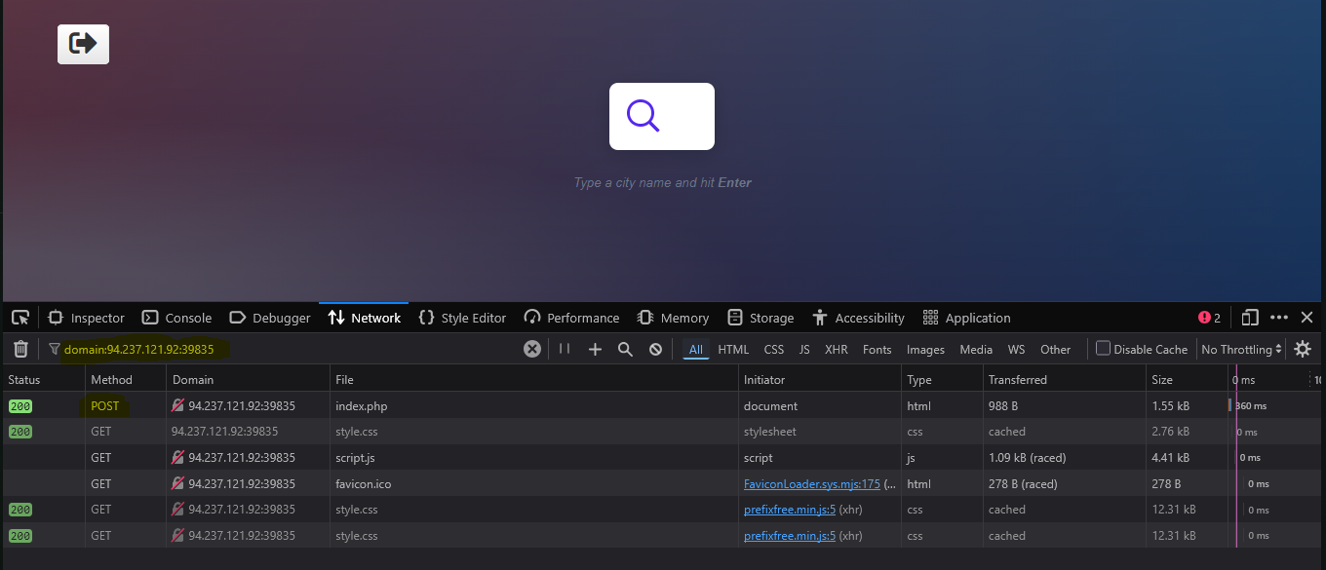
Task: Enable the Disable Cache option
Action: tap(1103, 348)
